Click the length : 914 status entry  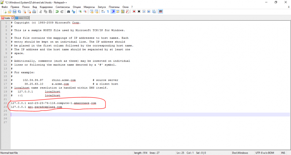(x=141, y=153)
